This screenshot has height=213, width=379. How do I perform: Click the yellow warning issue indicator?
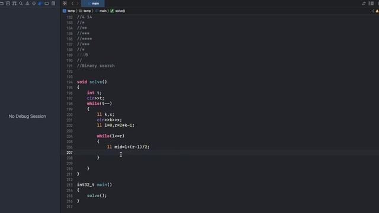click(377, 11)
